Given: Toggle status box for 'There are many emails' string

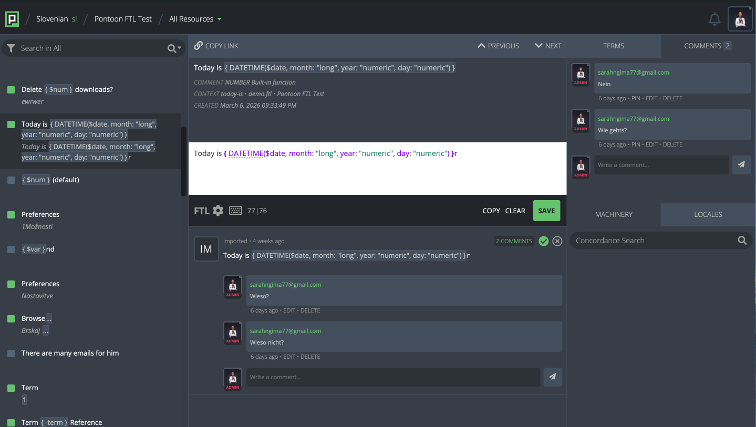Looking at the screenshot, I should point(11,353).
